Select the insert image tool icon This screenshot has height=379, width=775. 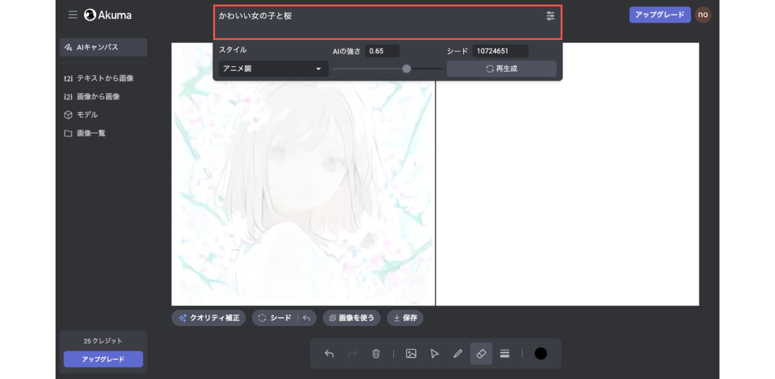click(411, 353)
